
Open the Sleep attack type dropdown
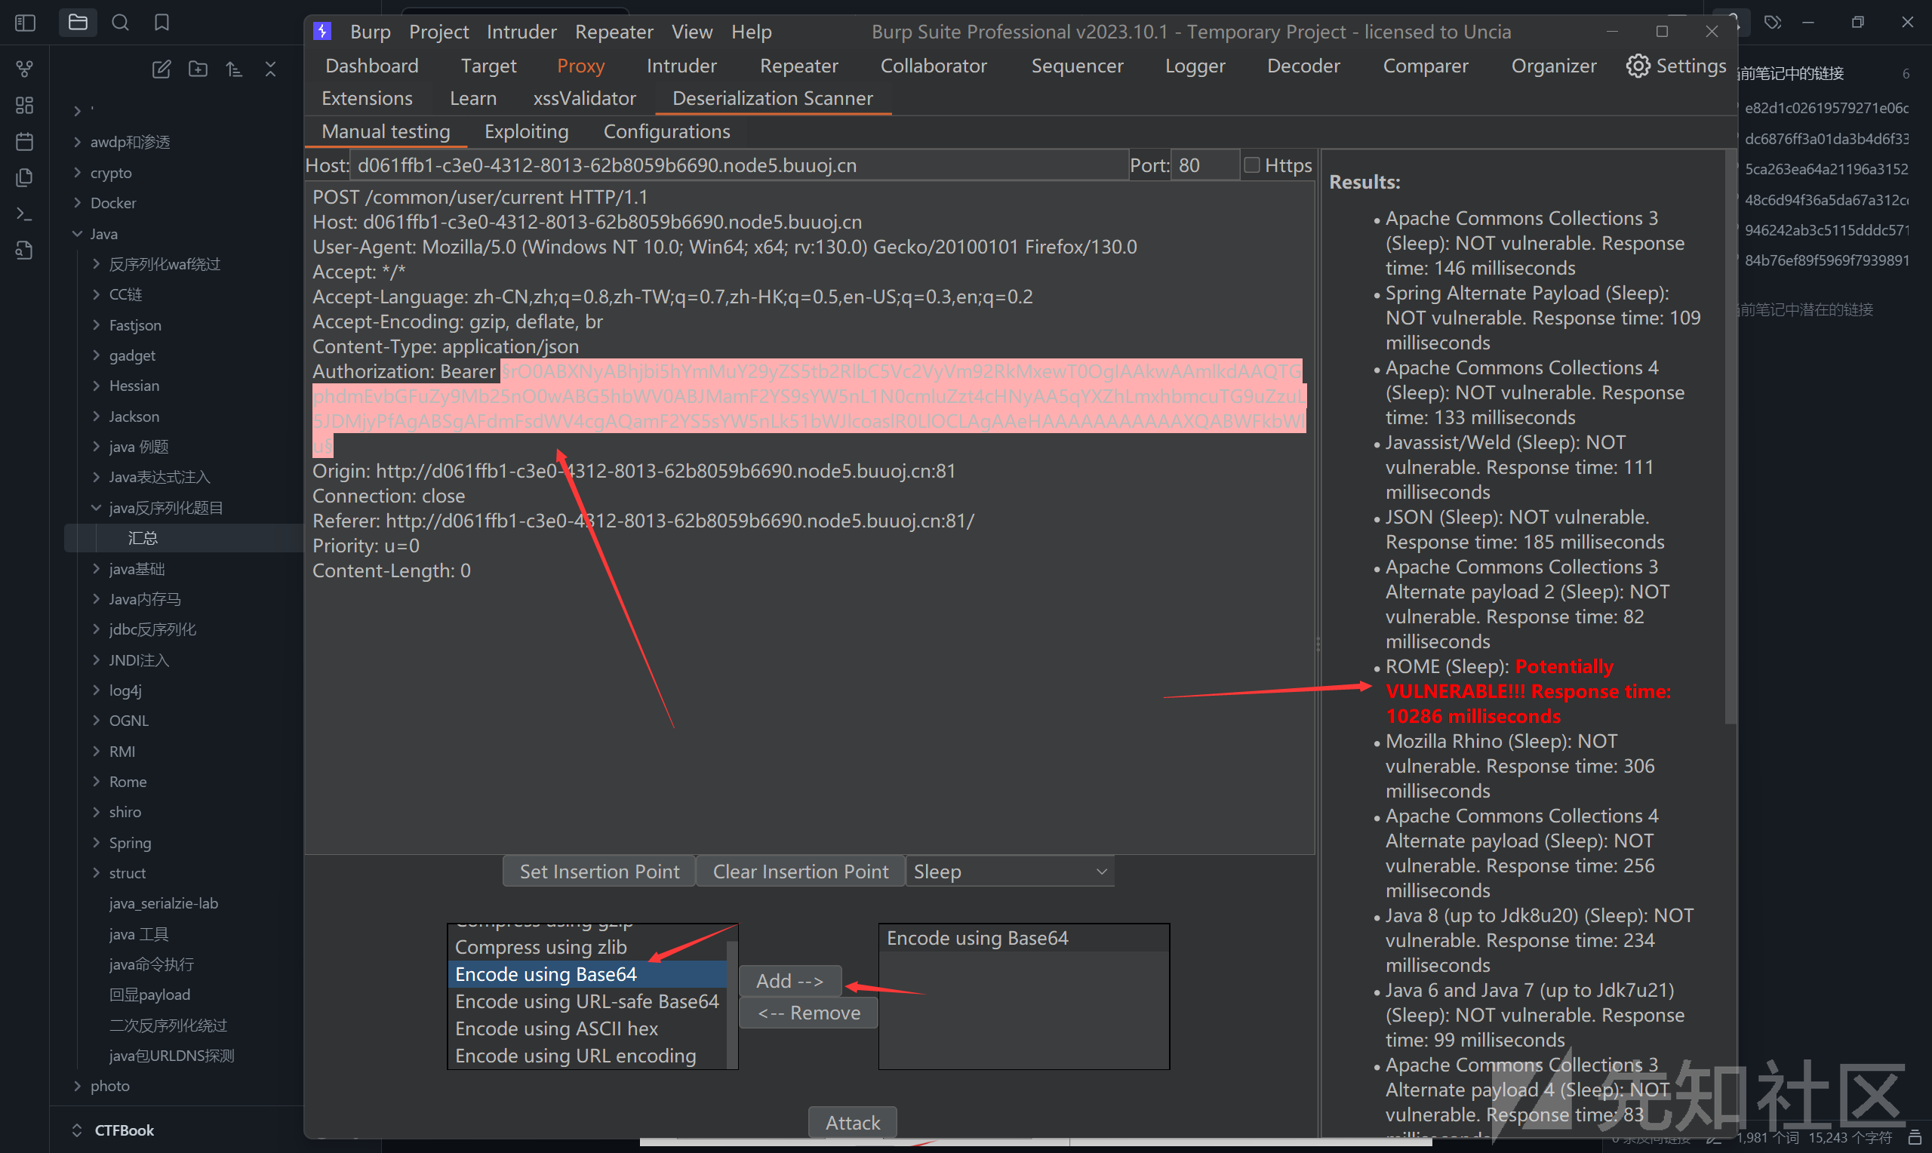[1010, 871]
